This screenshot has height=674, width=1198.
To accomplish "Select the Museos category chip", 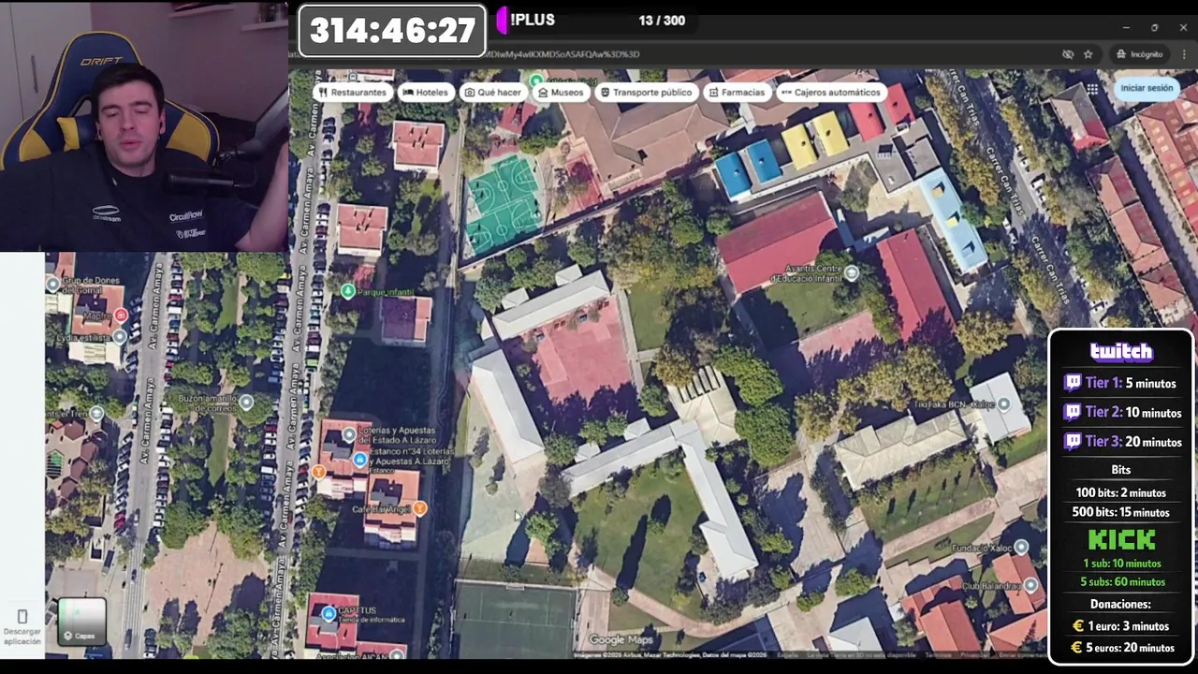I will (x=561, y=93).
